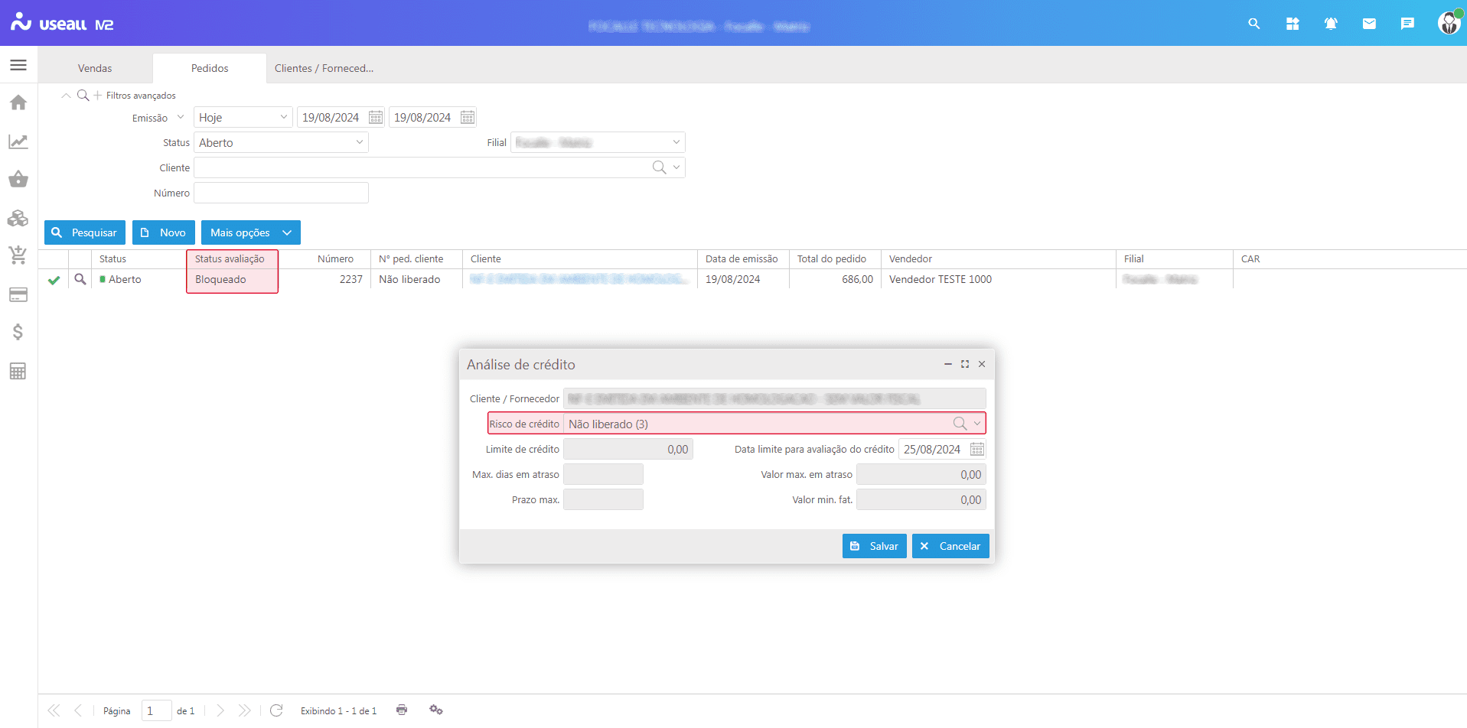
Task: Open the shopping basket sidebar icon
Action: 18,180
